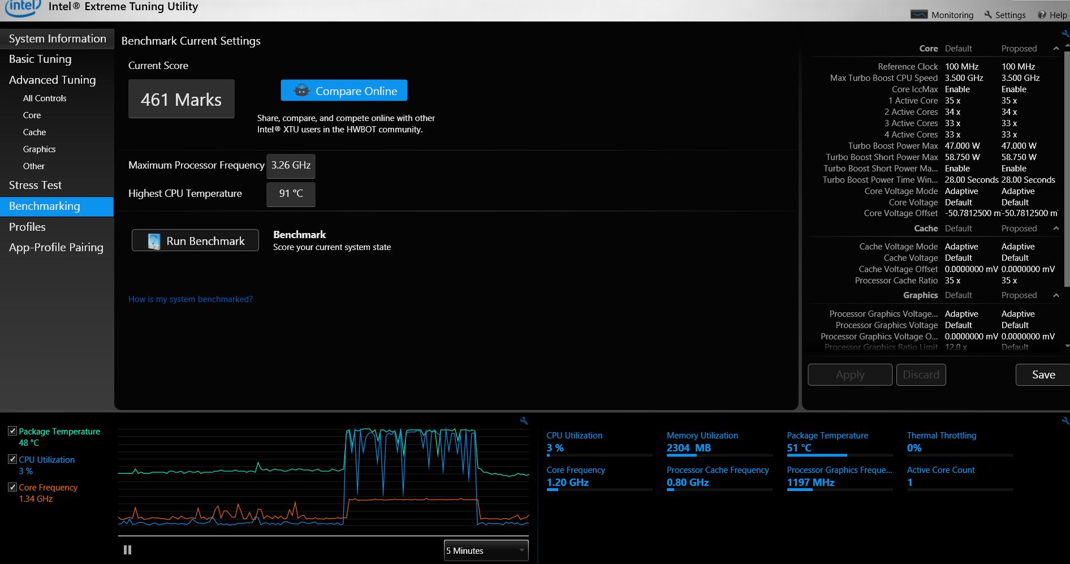Image resolution: width=1070 pixels, height=564 pixels.
Task: Click the Apply button
Action: tap(850, 374)
